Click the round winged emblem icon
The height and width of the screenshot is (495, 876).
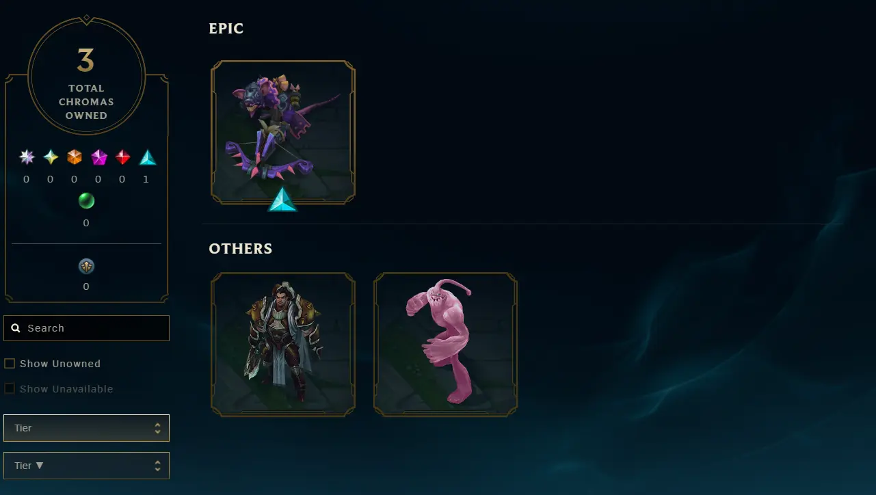click(86, 267)
